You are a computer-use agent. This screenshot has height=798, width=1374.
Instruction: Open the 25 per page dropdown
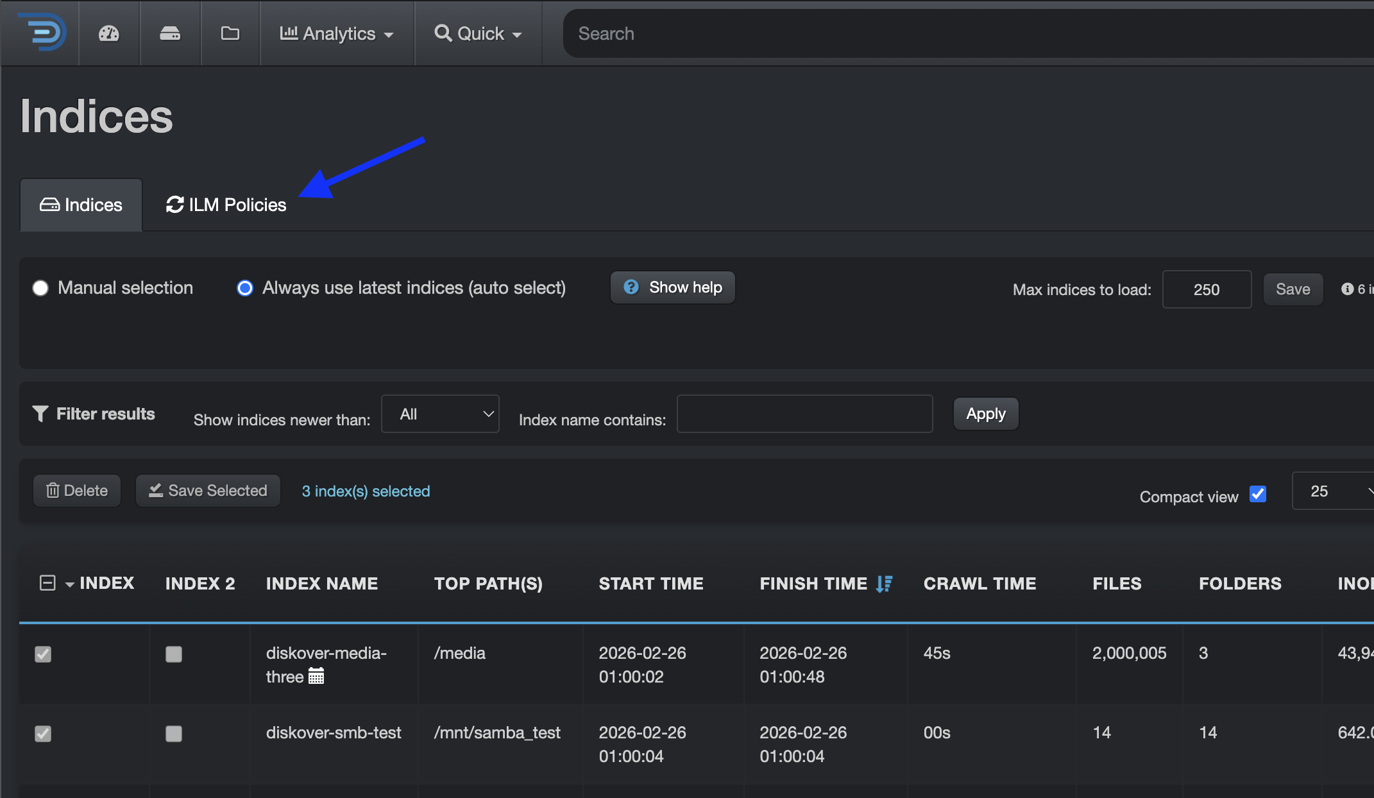[1333, 491]
